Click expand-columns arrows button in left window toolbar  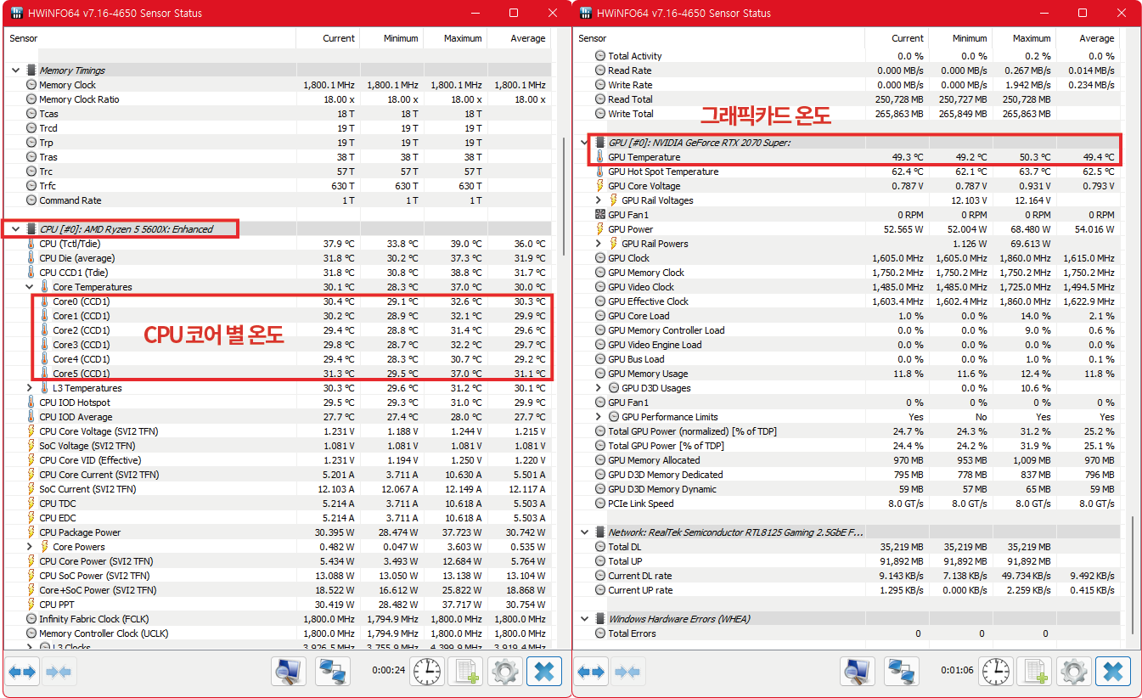point(22,672)
